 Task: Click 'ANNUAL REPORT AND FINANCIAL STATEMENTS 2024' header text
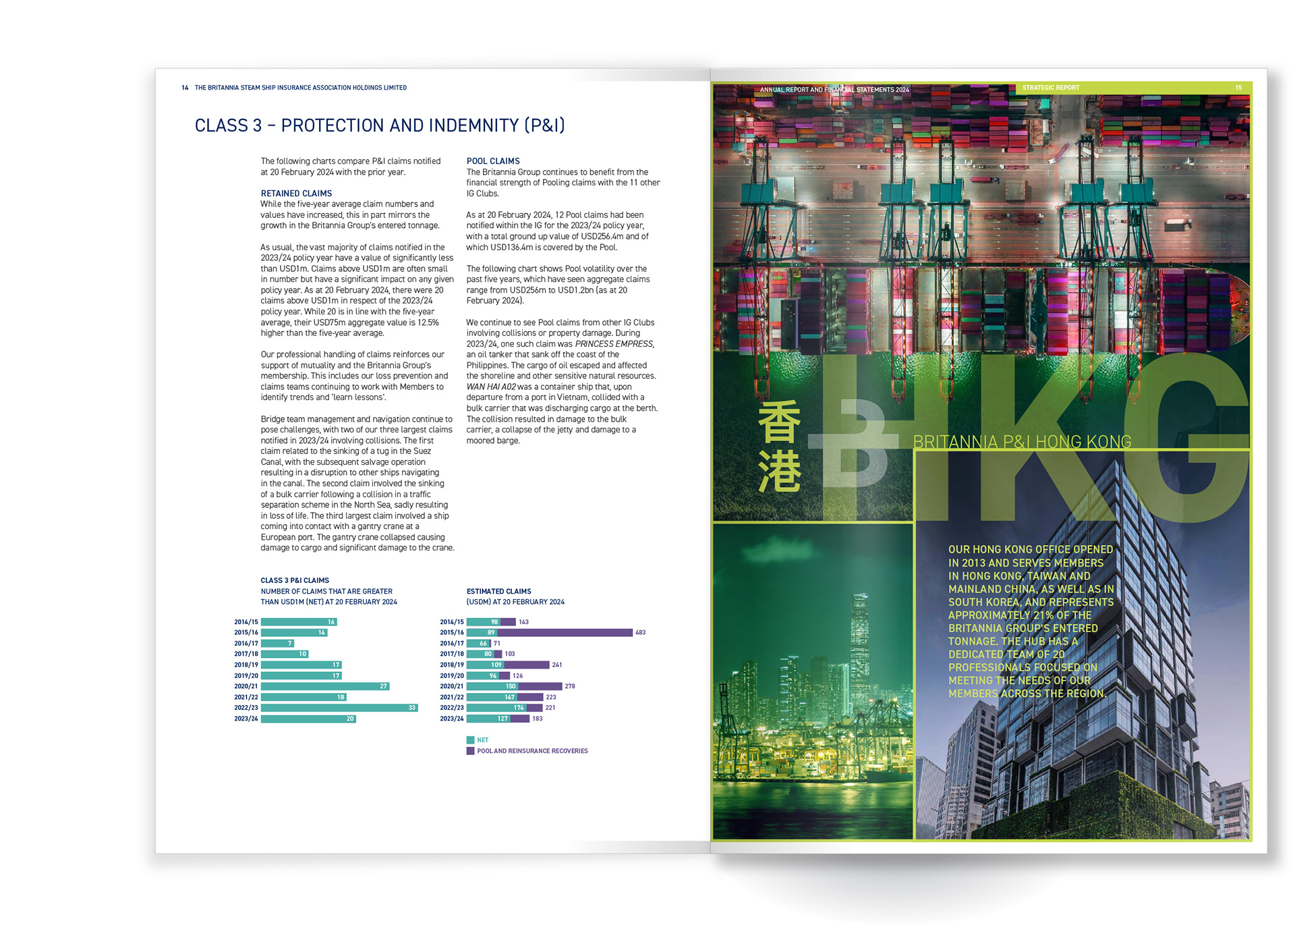click(x=834, y=90)
